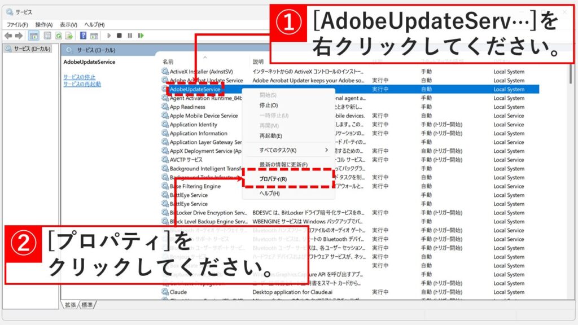Open the 操作(A) menu
Screen dimensions: 578x325
(x=44, y=25)
